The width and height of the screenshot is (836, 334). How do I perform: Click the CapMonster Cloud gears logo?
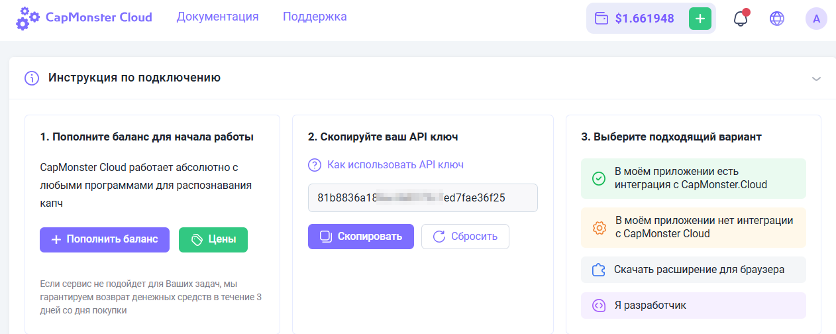[x=28, y=18]
